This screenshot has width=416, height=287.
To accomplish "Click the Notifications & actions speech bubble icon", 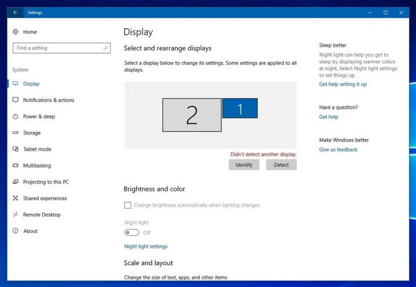I will click(15, 100).
